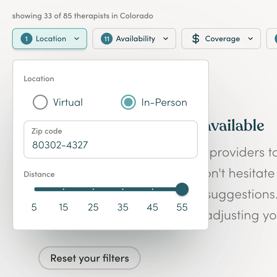This screenshot has height=277, width=277.
Task: Click the Location filter count badge
Action: coord(27,39)
